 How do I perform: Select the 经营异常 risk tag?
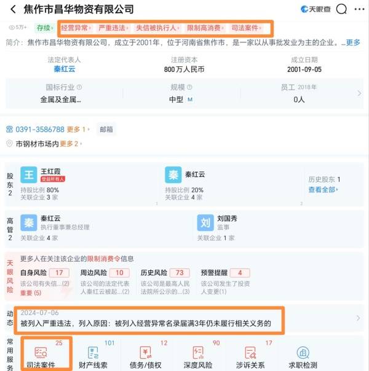pos(75,28)
